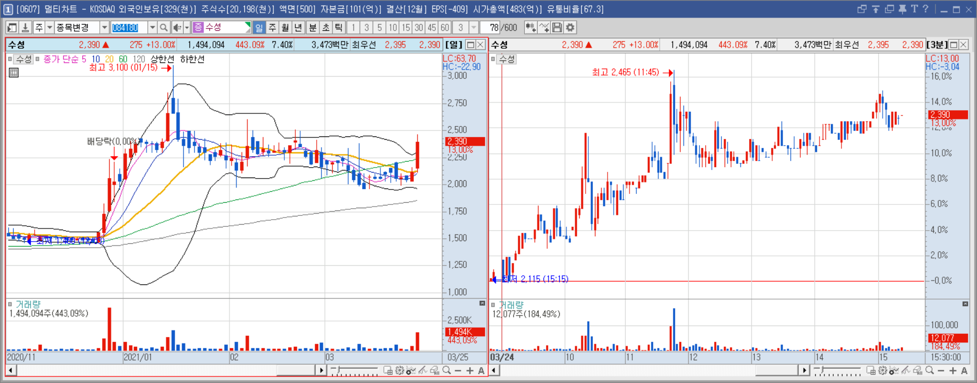Viewport: 977px width, 383px height.
Task: Select the 초 (second) period button
Action: click(325, 27)
